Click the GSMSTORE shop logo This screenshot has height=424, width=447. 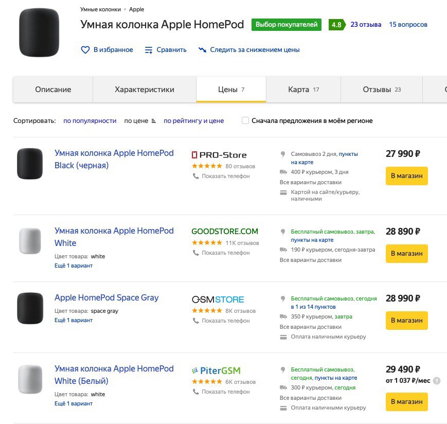pyautogui.click(x=218, y=299)
